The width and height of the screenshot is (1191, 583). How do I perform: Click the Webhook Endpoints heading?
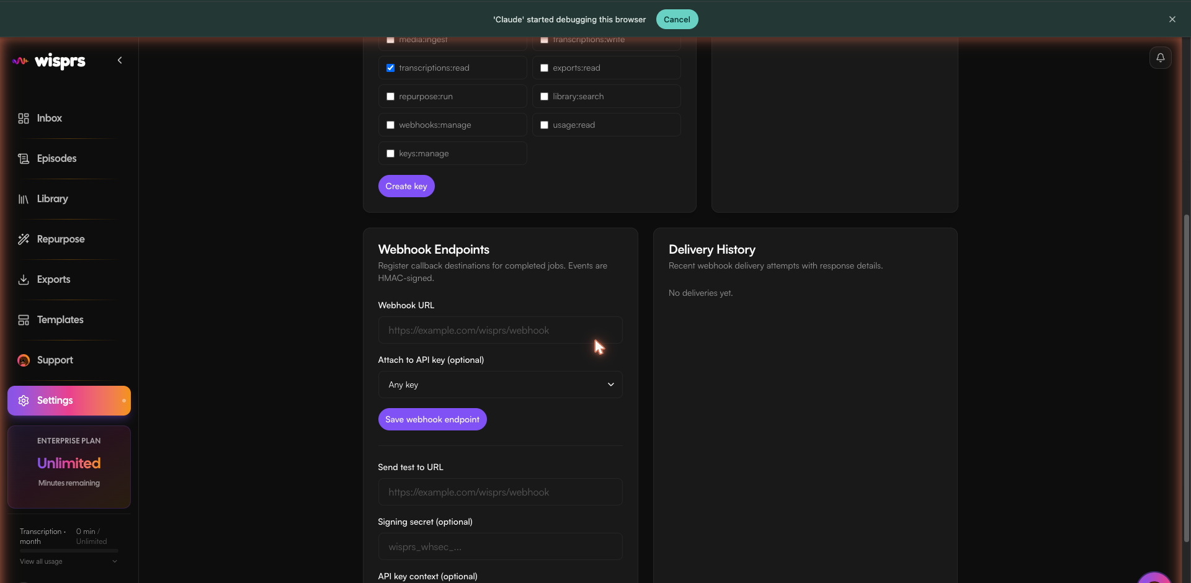[x=434, y=249]
